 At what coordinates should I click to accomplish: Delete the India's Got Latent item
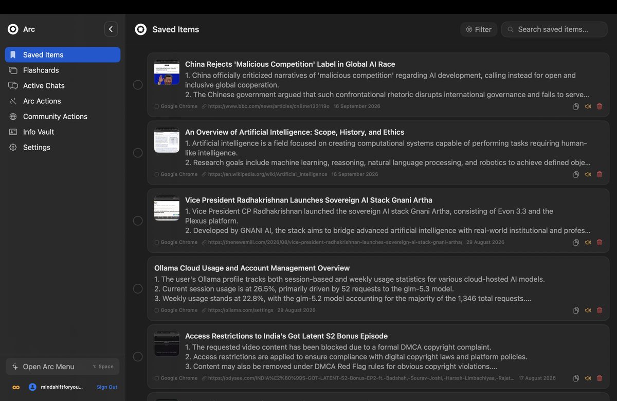pyautogui.click(x=600, y=378)
